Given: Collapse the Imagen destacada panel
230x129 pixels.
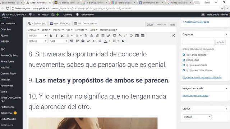Looking at the screenshot, I should pyautogui.click(x=226, y=89).
